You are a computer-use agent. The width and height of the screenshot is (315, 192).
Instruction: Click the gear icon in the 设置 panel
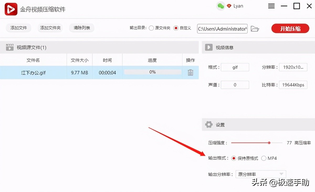click(209, 125)
